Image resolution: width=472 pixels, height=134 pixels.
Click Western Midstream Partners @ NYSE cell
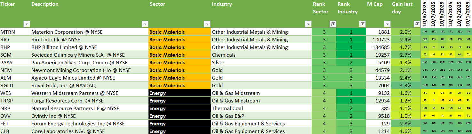(x=89, y=93)
